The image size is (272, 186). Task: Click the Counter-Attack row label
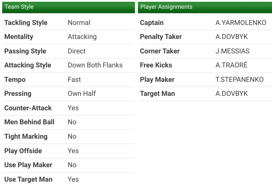[28, 108]
